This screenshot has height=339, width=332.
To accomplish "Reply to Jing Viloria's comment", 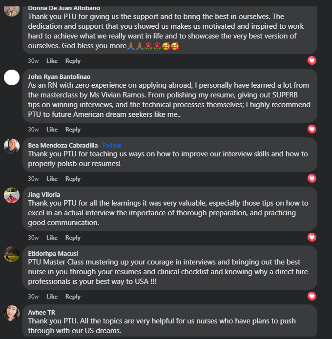I will [73, 238].
